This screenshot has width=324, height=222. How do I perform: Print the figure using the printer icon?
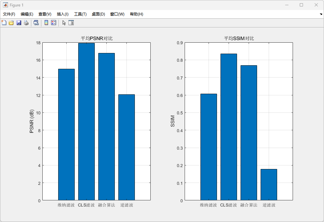tap(26, 23)
